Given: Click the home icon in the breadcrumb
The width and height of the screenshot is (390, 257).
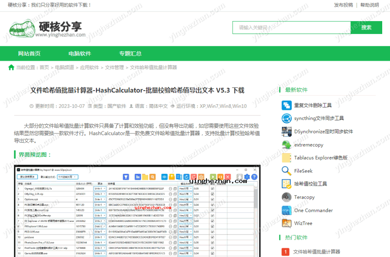Looking at the screenshot, I should (x=11, y=68).
